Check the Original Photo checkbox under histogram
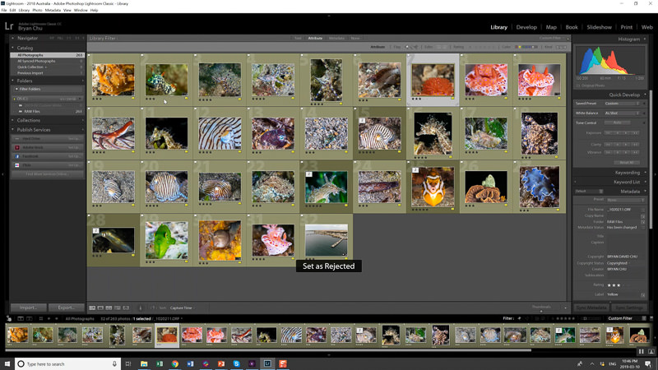Viewport: 658px width, 370px height. (x=578, y=85)
